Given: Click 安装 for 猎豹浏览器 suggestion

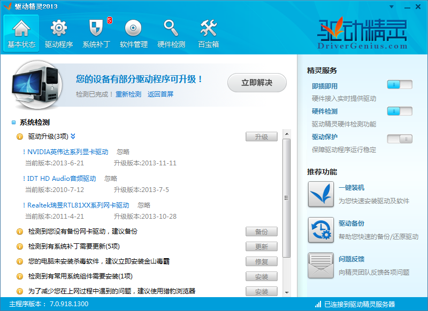Looking at the screenshot, I should point(262,292).
